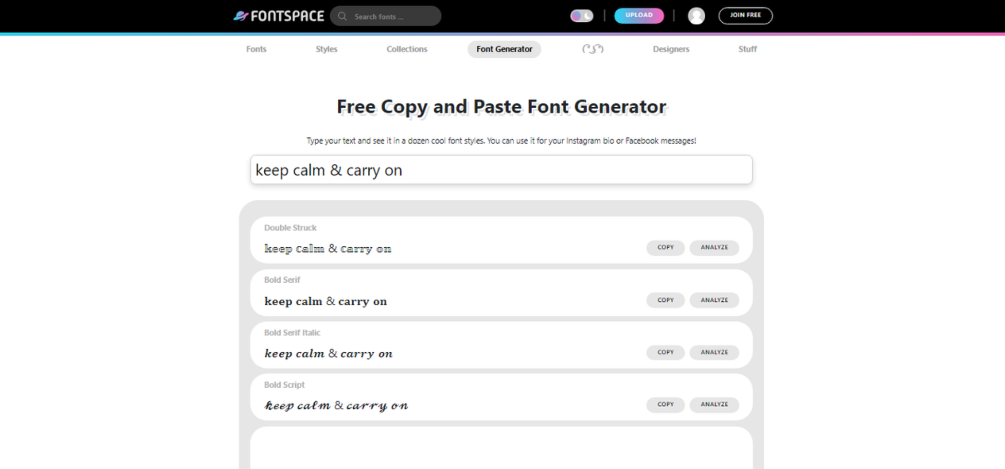Switch to the Font Generator tab
The width and height of the screenshot is (1005, 469).
[x=504, y=49]
